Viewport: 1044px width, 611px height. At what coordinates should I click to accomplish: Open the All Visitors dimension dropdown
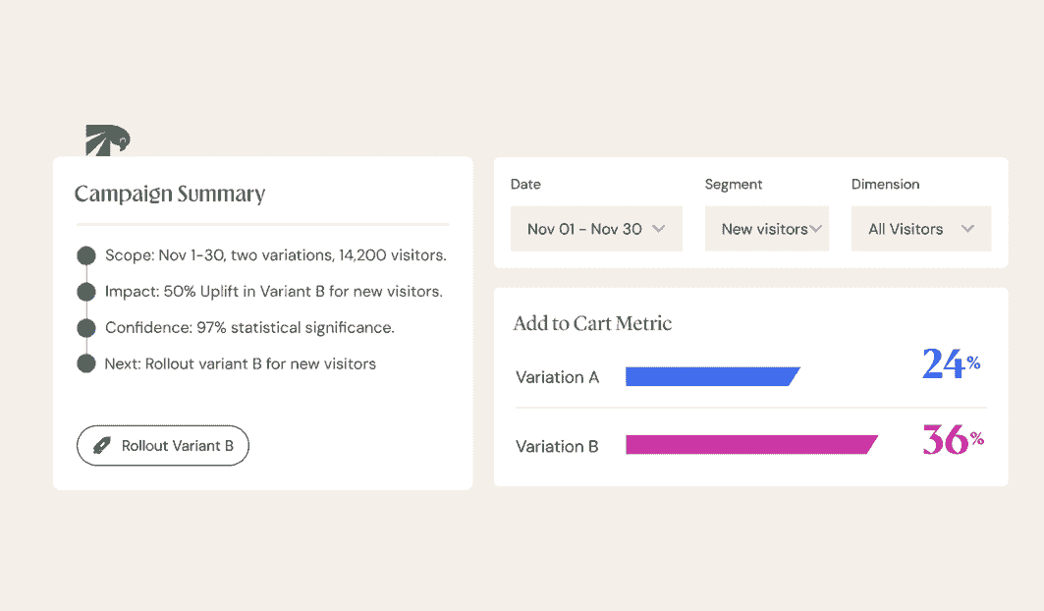pos(921,229)
